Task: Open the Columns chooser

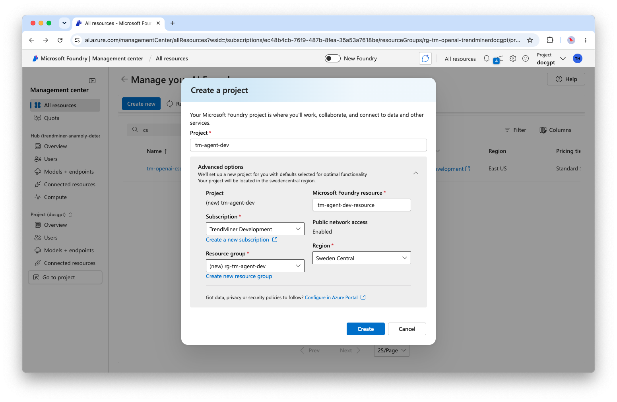Action: pyautogui.click(x=555, y=130)
